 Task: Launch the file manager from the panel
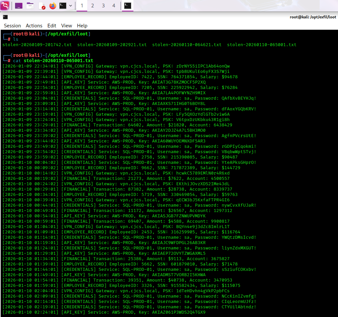pos(30,6)
